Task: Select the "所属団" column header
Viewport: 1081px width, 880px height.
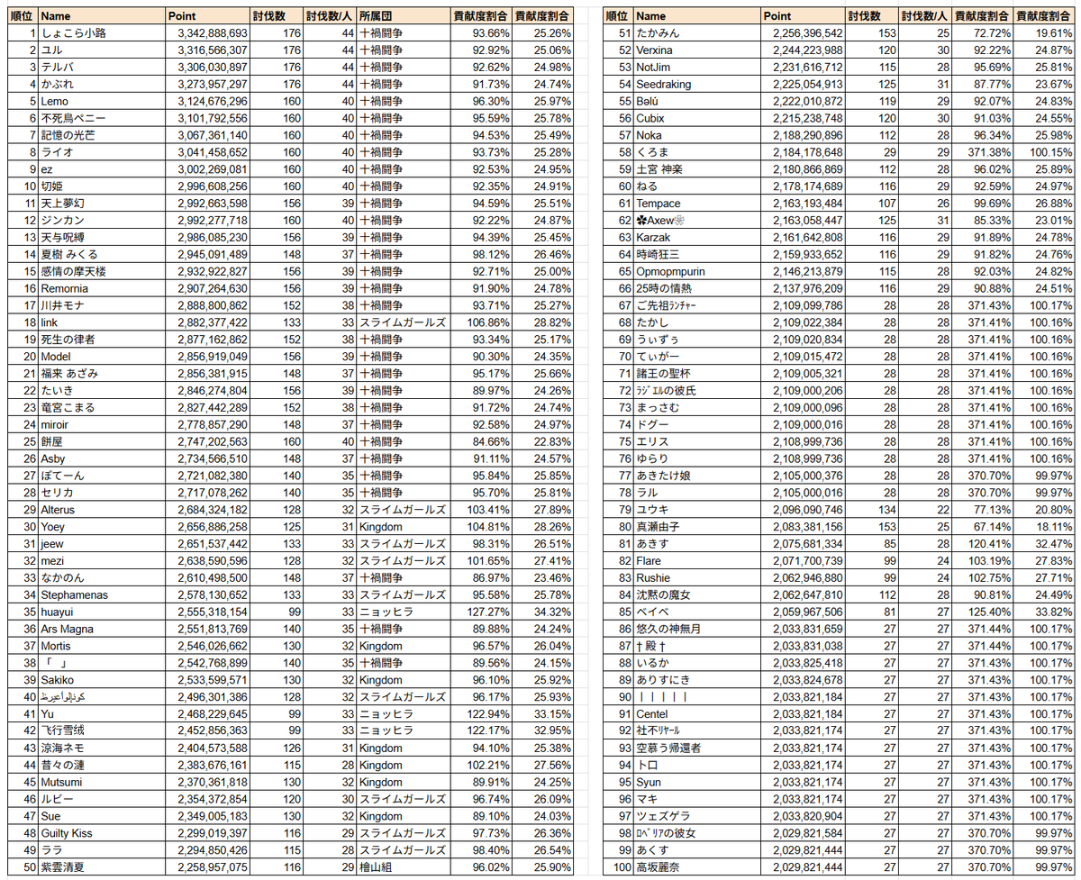Action: click(403, 16)
